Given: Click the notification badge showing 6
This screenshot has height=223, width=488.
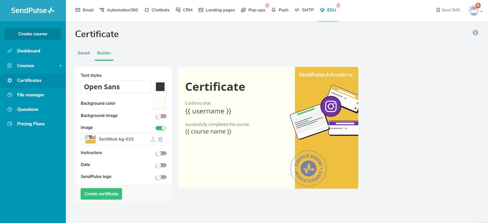Looking at the screenshot, I should 478,5.
